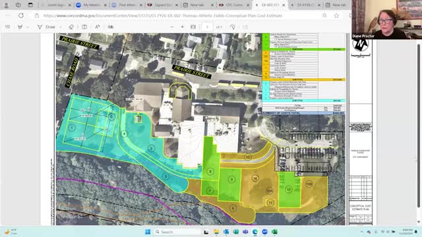The width and height of the screenshot is (422, 237).
Task: Open the weather widget on taskbar
Action: click(x=11, y=232)
